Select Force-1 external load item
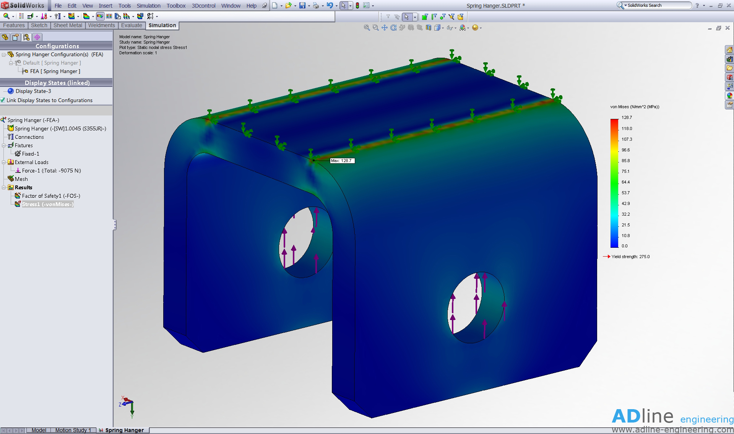The height and width of the screenshot is (434, 734). point(48,171)
